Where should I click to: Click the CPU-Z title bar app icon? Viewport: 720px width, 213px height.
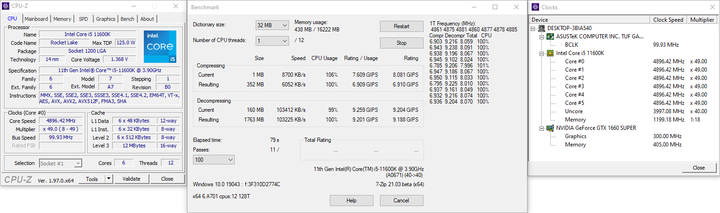click(x=5, y=6)
